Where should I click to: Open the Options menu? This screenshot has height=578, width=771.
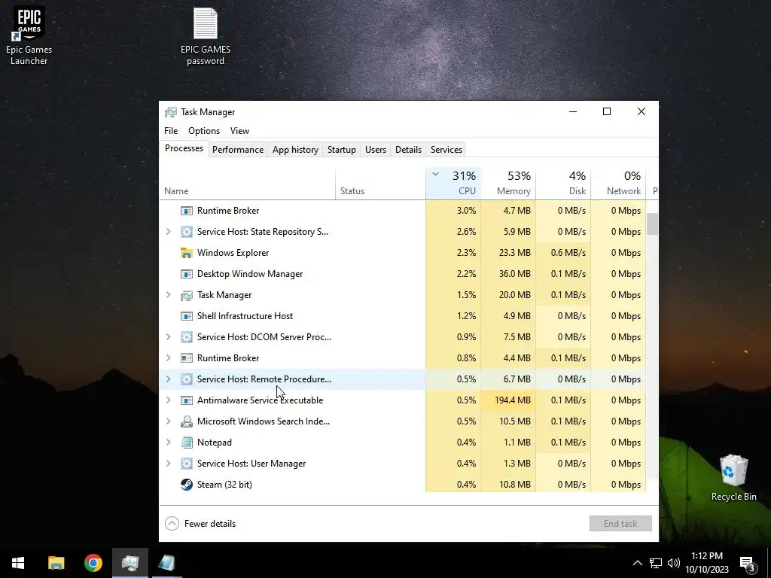(204, 131)
